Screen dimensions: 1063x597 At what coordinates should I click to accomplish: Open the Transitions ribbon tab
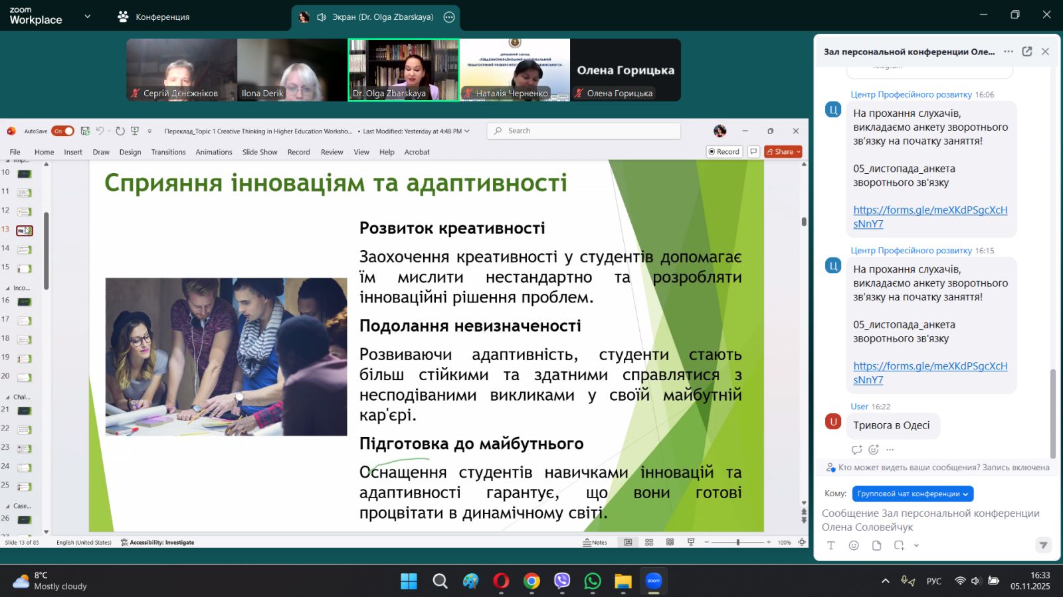(x=168, y=152)
